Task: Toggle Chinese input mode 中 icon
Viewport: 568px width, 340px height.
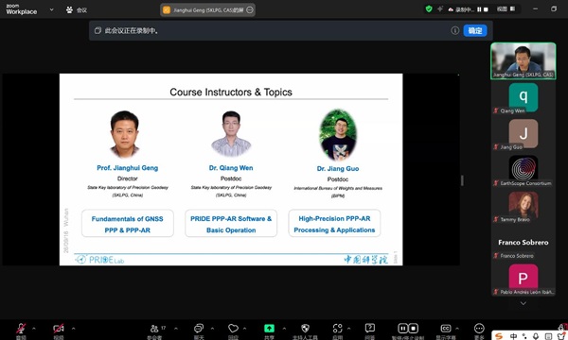Action: tap(513, 336)
